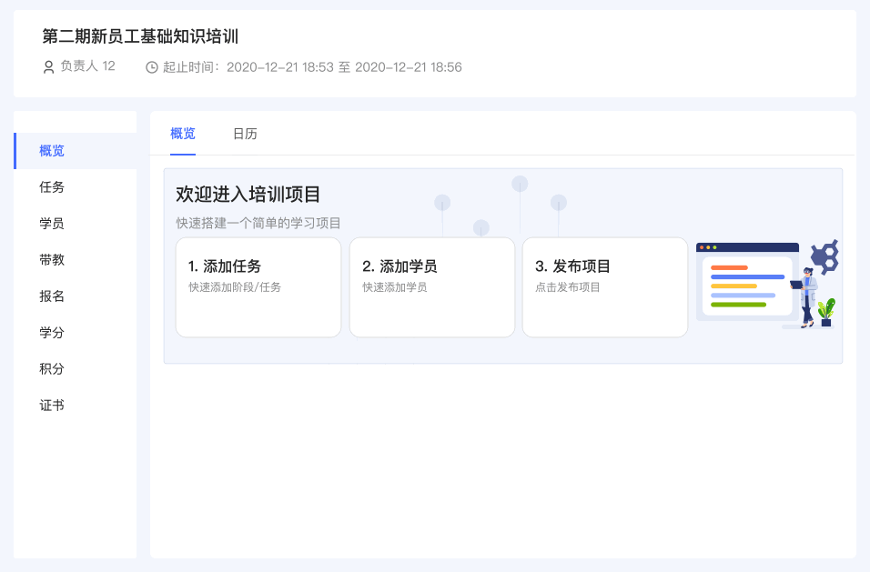Navigate to 报名 in the sidebar
Viewport: 870px width, 572px height.
(x=52, y=296)
